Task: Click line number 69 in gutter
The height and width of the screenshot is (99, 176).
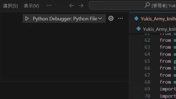Action: point(147,89)
